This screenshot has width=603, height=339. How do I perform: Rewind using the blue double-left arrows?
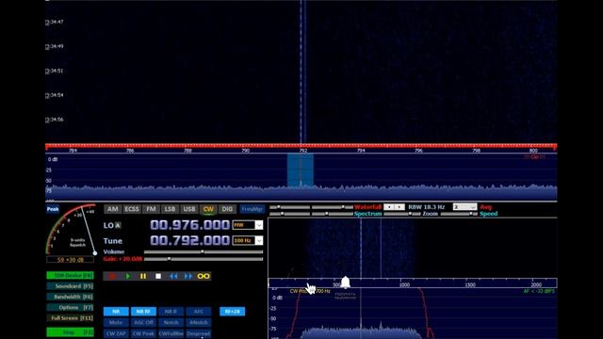coord(173,276)
